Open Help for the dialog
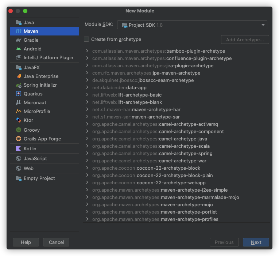 click(x=26, y=242)
